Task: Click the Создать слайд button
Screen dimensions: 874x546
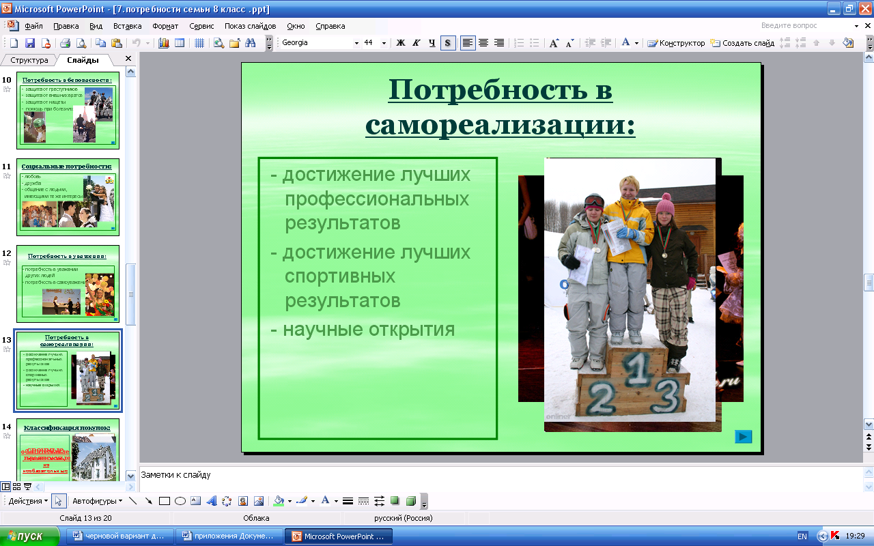Action: pos(742,43)
